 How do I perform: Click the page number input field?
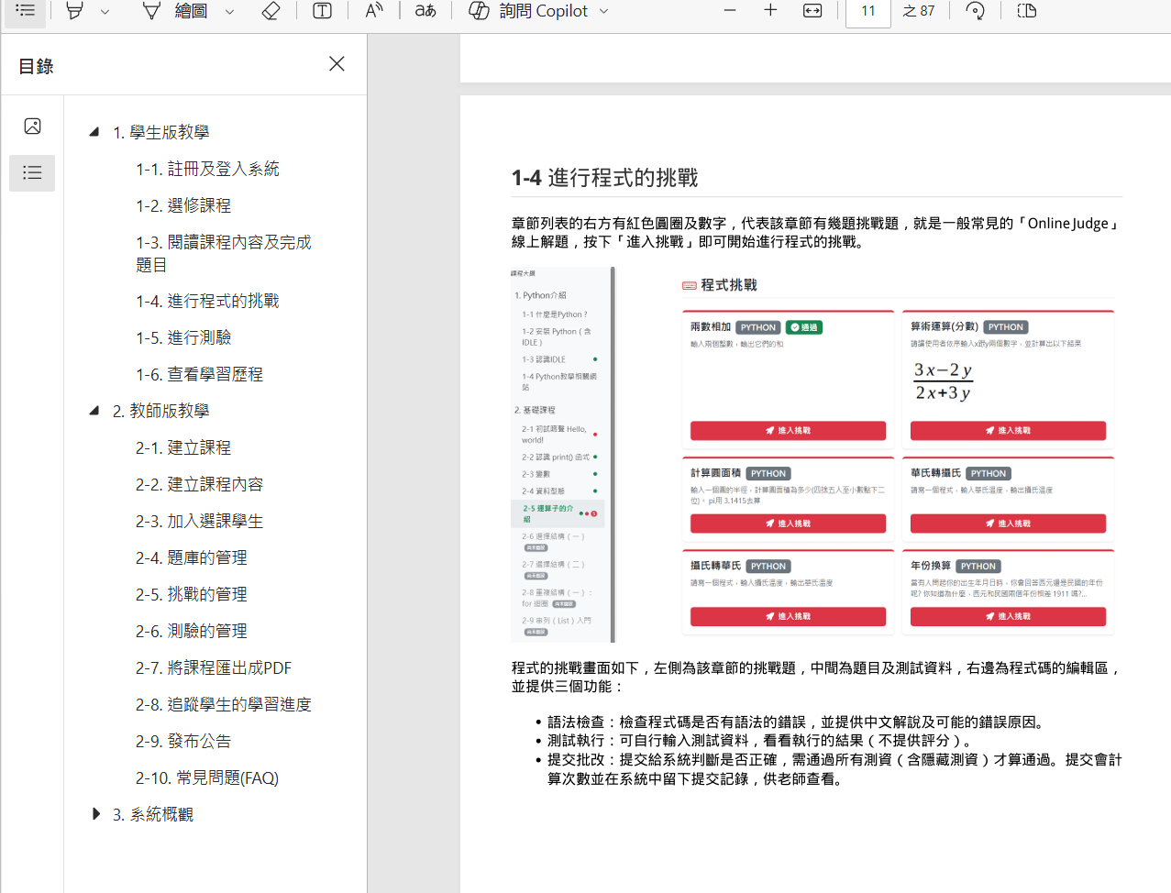click(x=867, y=12)
